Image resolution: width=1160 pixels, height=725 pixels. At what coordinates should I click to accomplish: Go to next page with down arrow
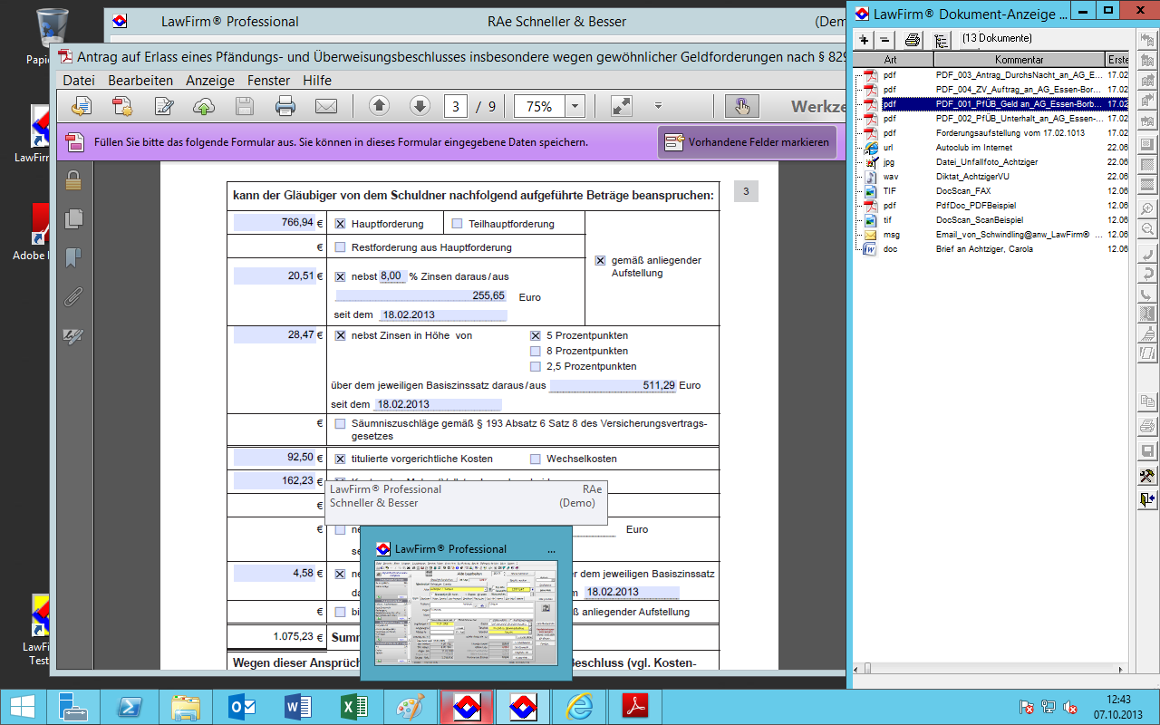(420, 106)
